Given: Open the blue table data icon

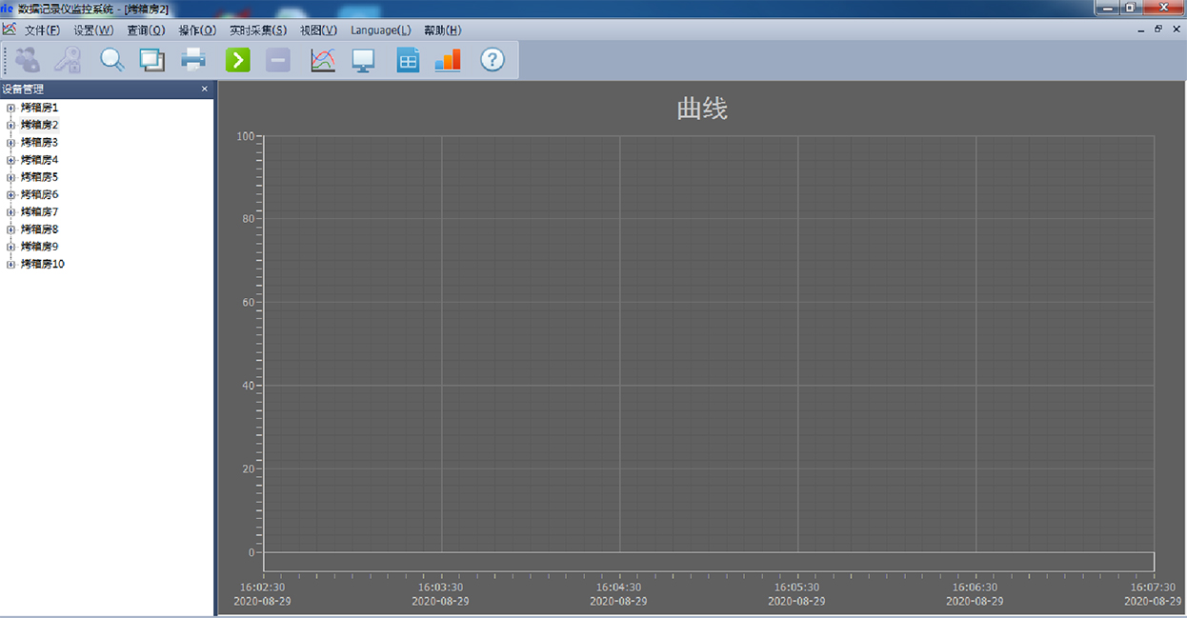Looking at the screenshot, I should [408, 60].
